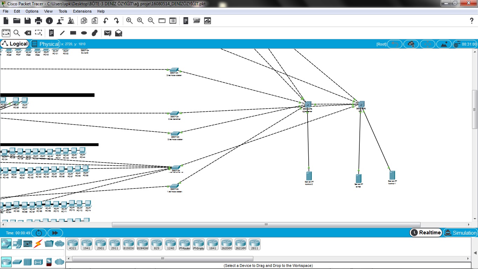Image resolution: width=478 pixels, height=269 pixels.
Task: Activate Realtime mode
Action: [426, 233]
